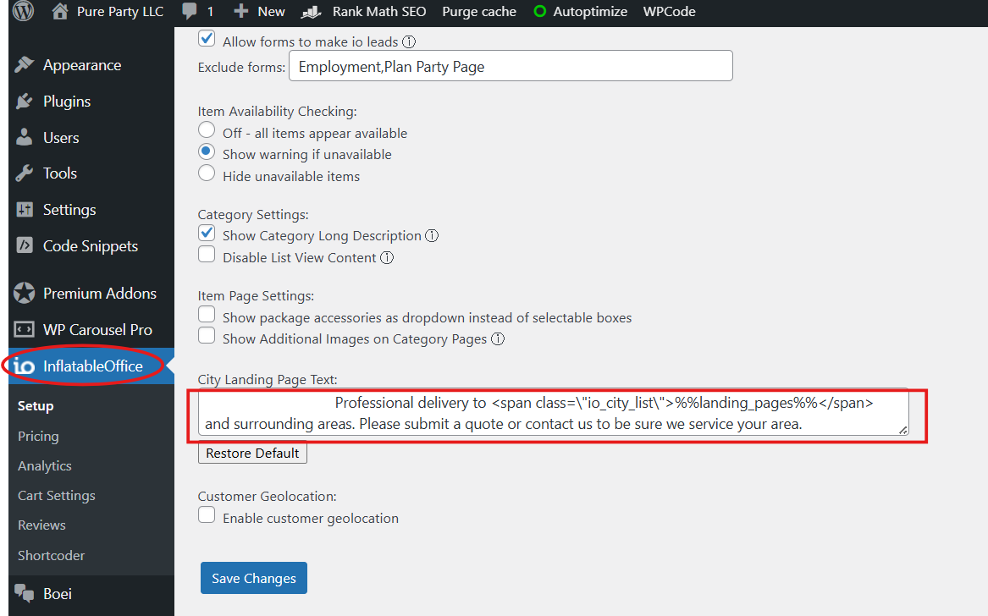Go to Cart Settings submenu page

pos(57,496)
